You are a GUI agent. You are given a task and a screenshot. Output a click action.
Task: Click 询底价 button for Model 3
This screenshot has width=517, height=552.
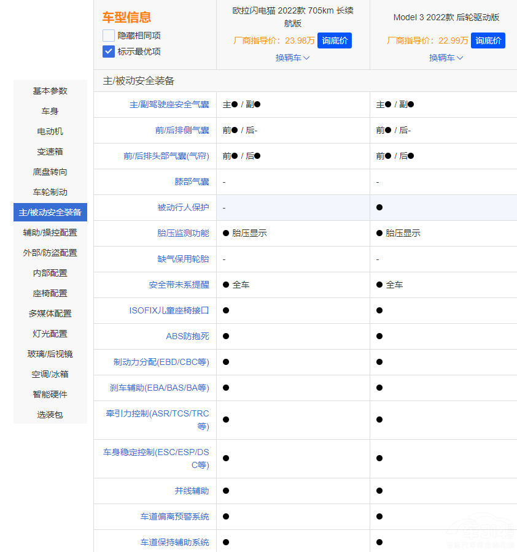click(x=488, y=40)
